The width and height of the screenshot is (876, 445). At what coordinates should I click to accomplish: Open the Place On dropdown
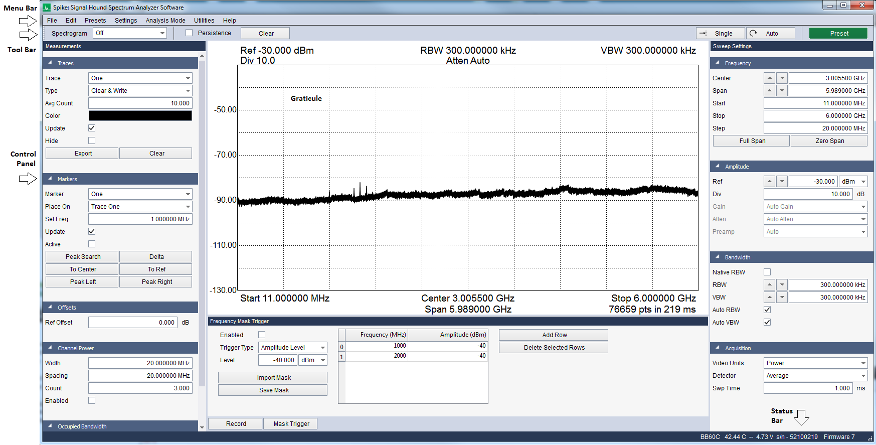click(140, 207)
